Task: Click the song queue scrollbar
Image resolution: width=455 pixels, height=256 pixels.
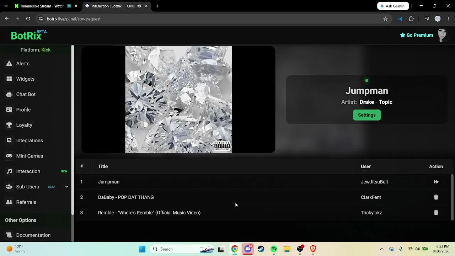Action: pyautogui.click(x=453, y=197)
